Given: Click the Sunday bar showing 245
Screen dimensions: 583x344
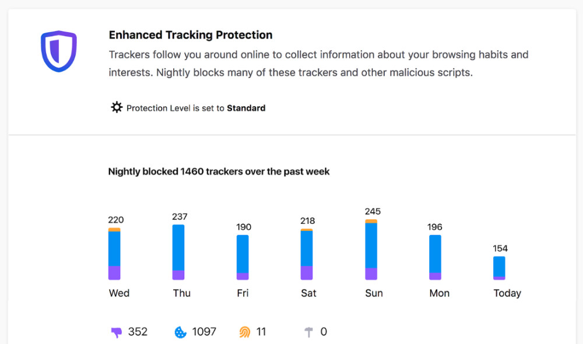Looking at the screenshot, I should (371, 250).
